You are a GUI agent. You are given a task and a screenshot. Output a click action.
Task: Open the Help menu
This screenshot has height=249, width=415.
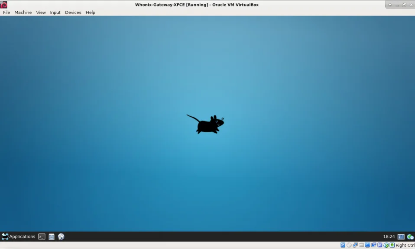tap(91, 13)
